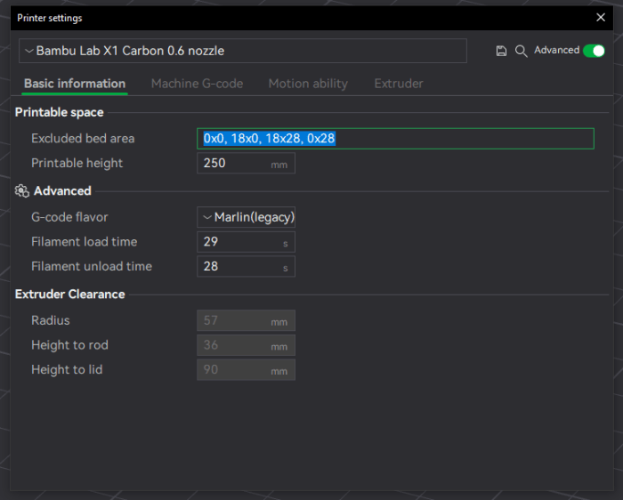Click the Advanced label beside the toggle switch
The height and width of the screenshot is (500, 623).
pyautogui.click(x=556, y=50)
